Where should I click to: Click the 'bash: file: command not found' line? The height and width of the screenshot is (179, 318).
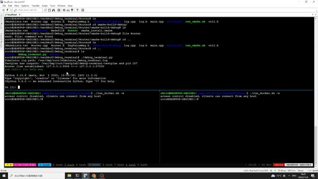pos(29,36)
